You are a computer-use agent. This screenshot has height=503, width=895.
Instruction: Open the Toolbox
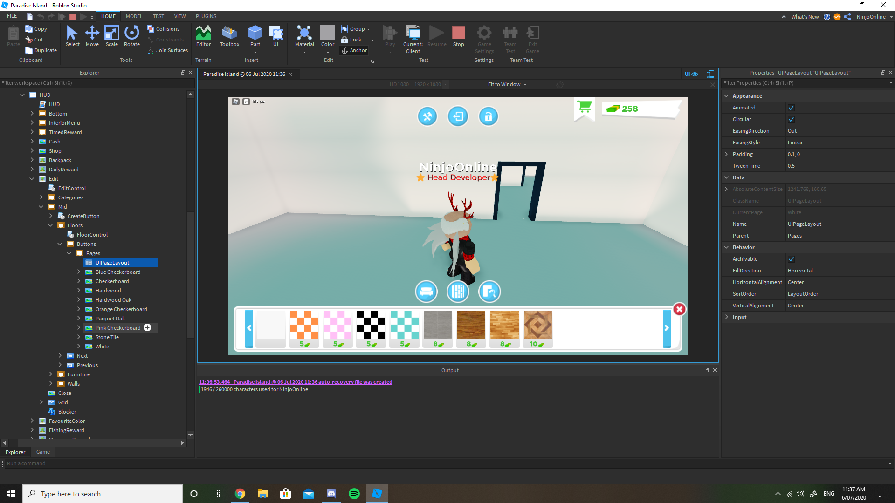tap(229, 35)
